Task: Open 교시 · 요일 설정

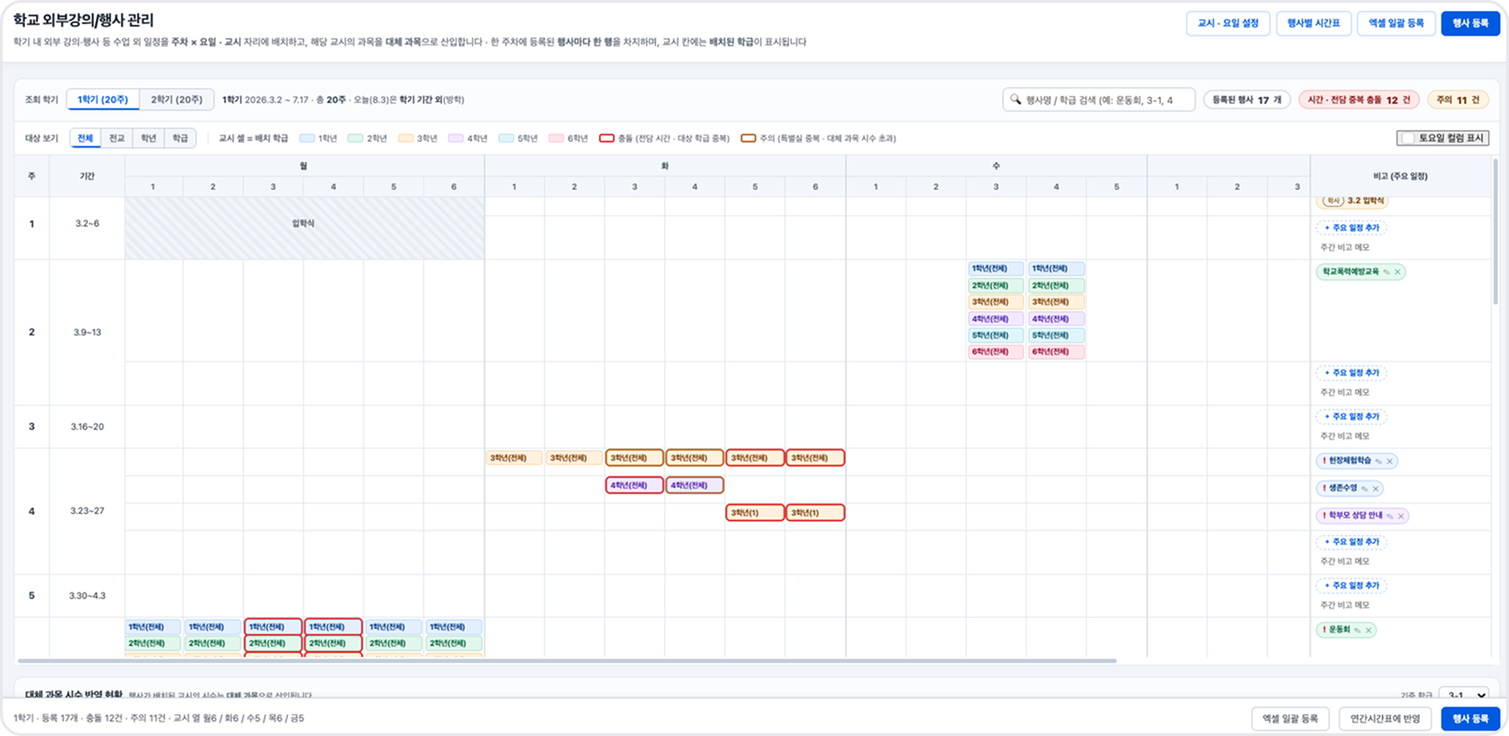Action: pos(1228,23)
